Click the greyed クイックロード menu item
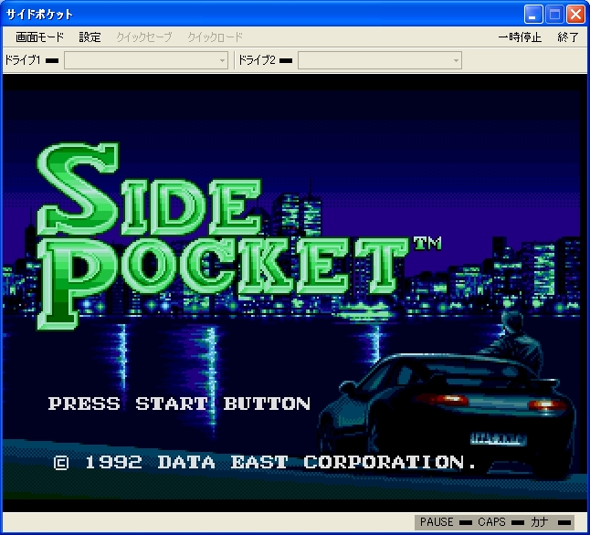This screenshot has height=535, width=590. tap(215, 37)
